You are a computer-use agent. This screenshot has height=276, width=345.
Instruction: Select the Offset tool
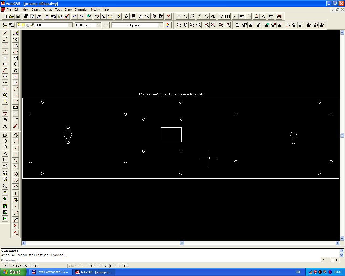pos(16,52)
